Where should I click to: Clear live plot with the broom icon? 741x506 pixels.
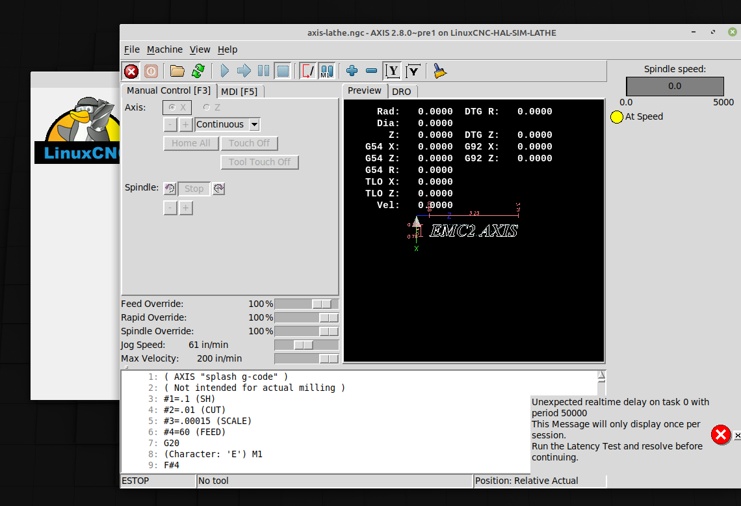440,71
